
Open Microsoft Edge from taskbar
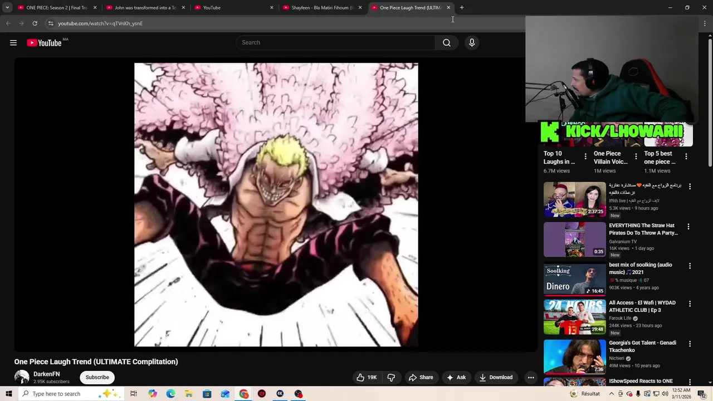tap(170, 394)
